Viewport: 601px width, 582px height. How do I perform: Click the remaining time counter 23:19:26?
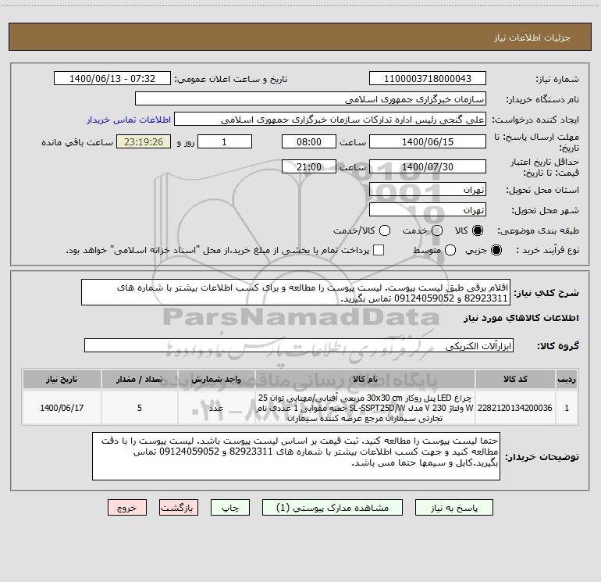(144, 141)
